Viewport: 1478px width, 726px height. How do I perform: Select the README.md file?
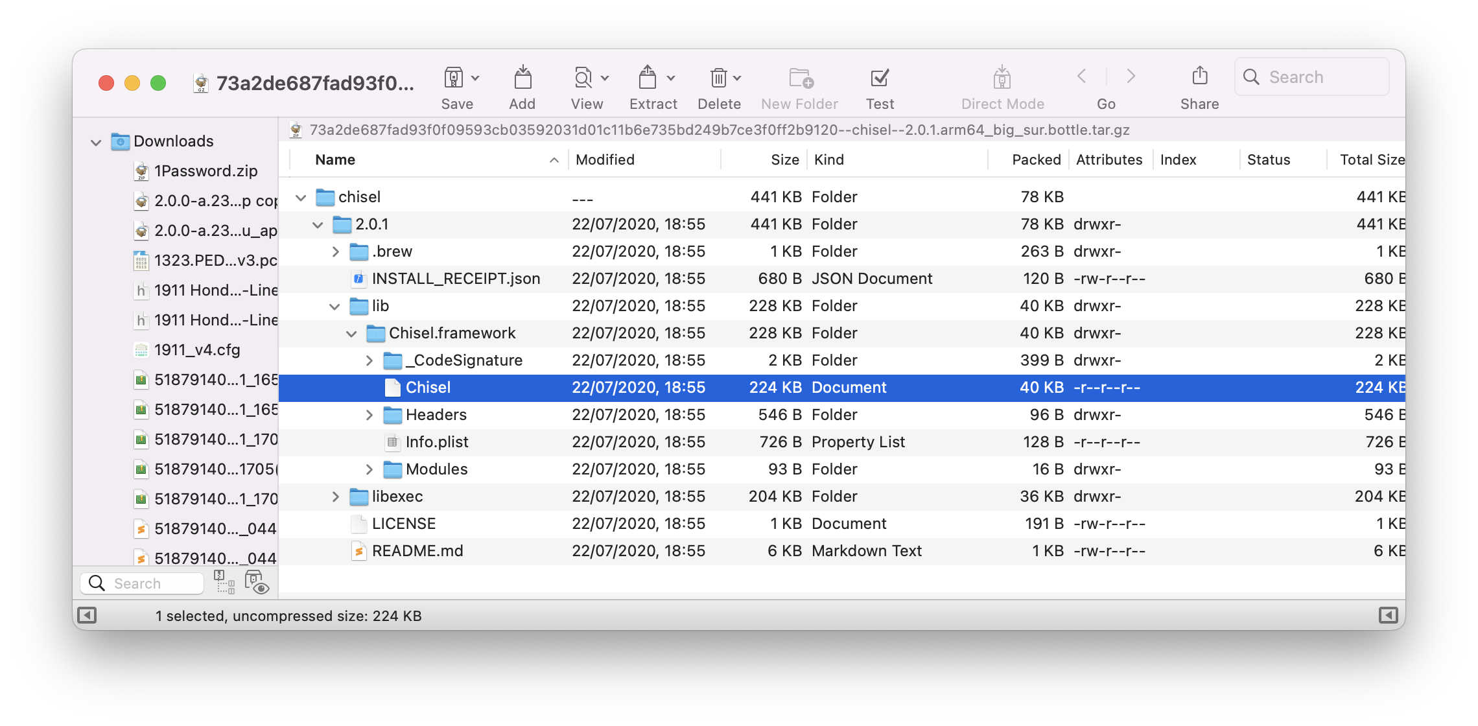coord(842,551)
